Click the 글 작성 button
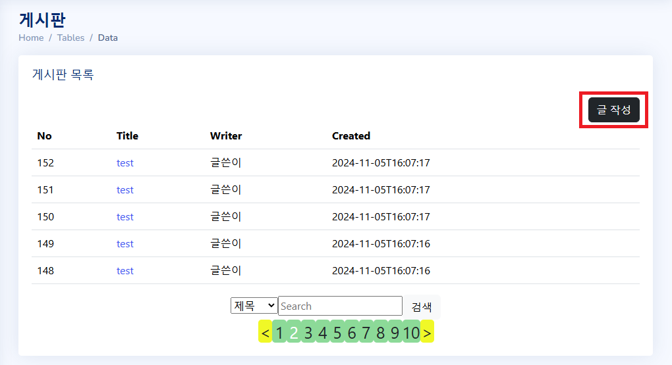This screenshot has width=672, height=365. tap(614, 110)
